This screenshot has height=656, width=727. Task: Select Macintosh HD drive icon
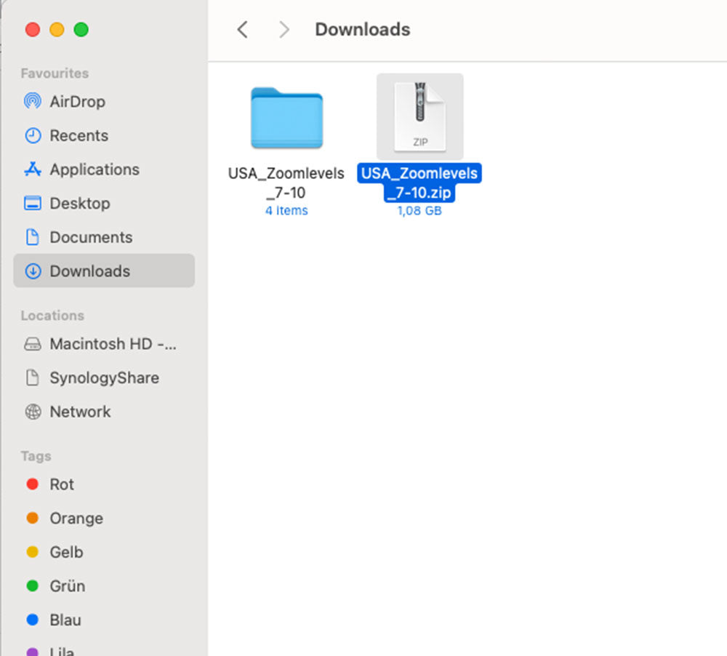point(33,344)
